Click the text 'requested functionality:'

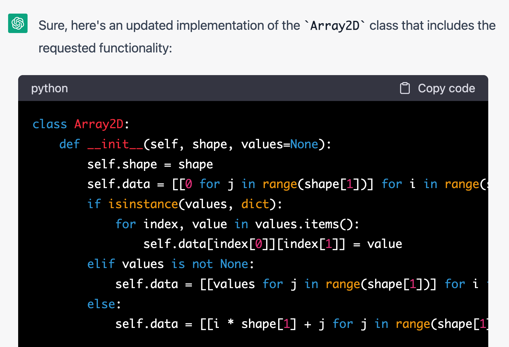pos(105,48)
